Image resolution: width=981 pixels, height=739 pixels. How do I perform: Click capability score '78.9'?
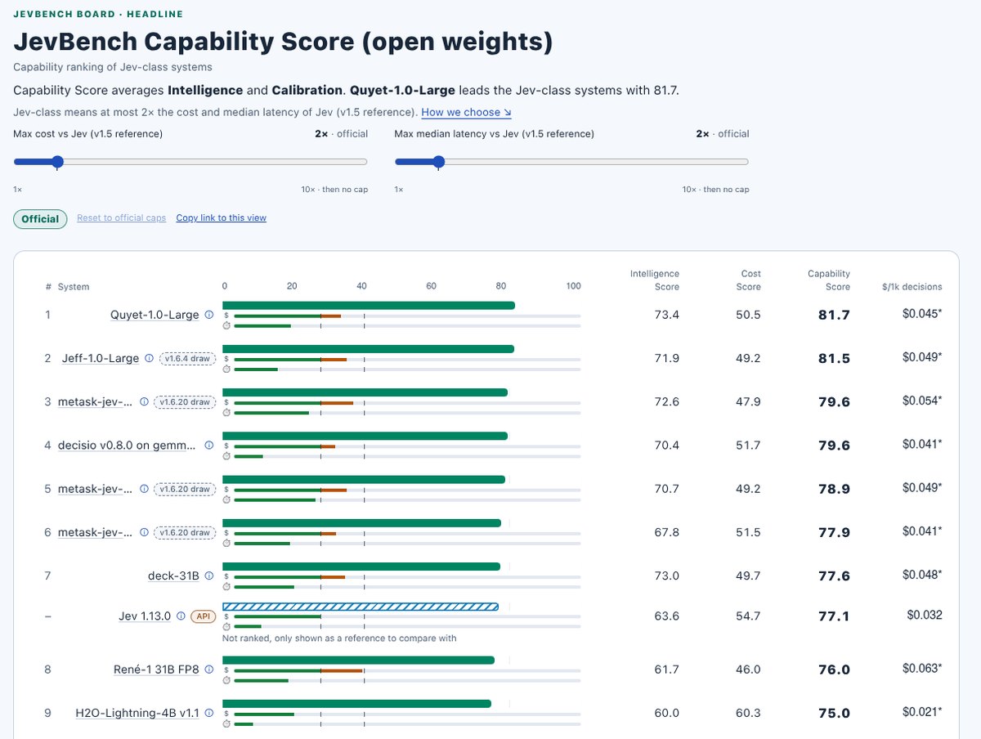(x=834, y=489)
